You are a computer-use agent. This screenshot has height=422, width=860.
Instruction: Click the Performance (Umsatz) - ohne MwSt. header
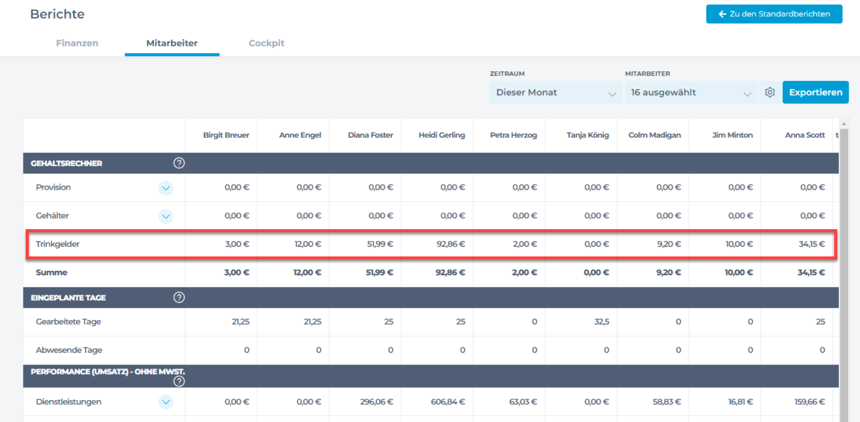click(431, 376)
